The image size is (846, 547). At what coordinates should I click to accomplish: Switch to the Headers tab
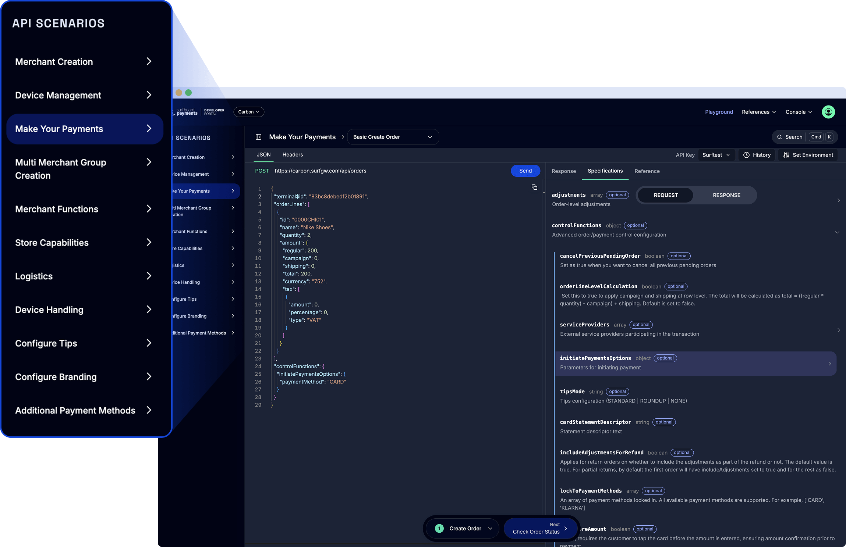point(293,155)
